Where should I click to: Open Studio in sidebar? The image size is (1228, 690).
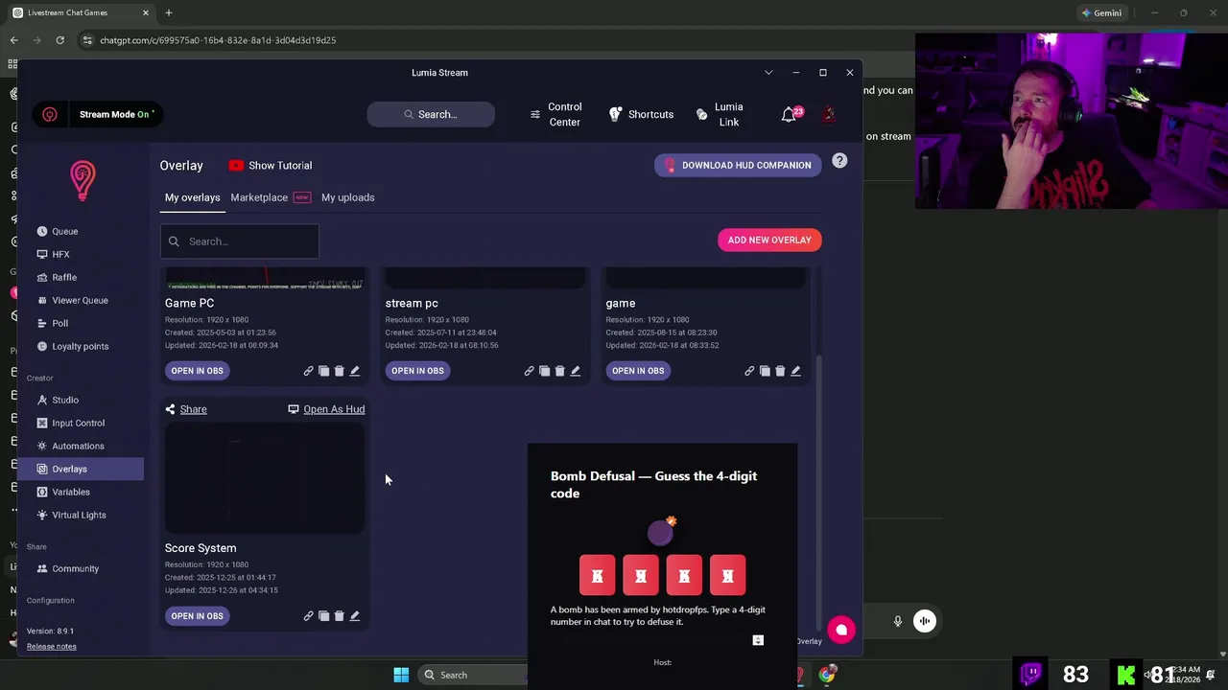tap(81, 400)
